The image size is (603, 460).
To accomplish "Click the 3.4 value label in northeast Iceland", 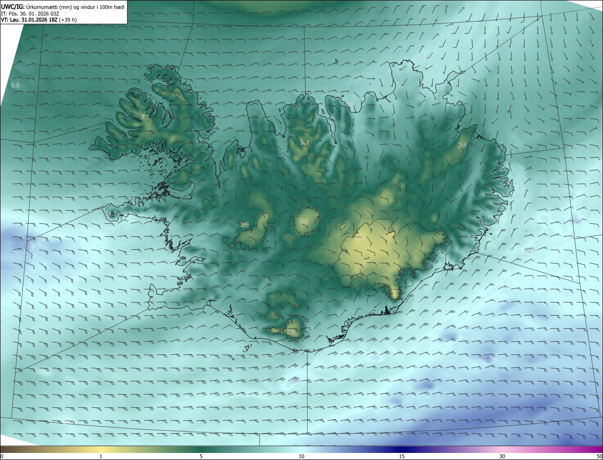I will (462, 145).
